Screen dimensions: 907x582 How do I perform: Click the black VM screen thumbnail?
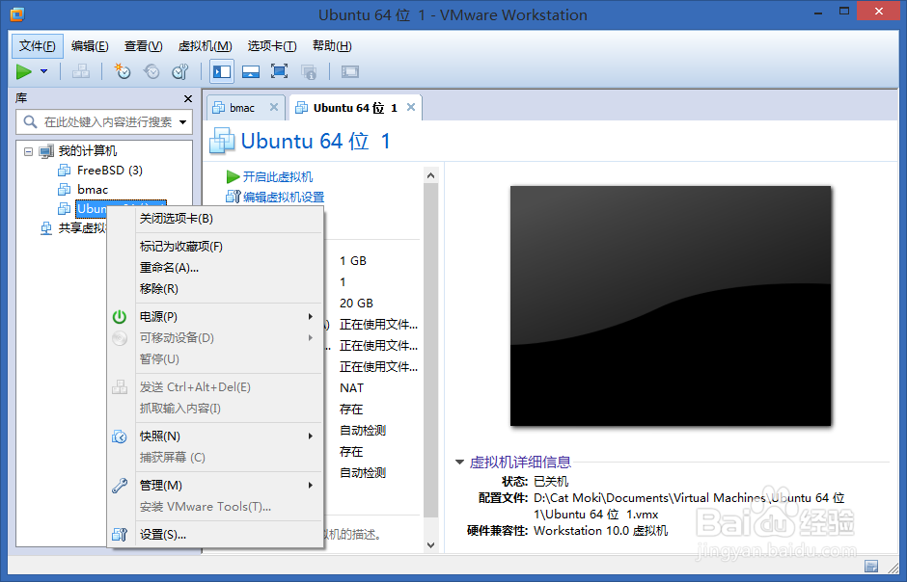pyautogui.click(x=671, y=306)
